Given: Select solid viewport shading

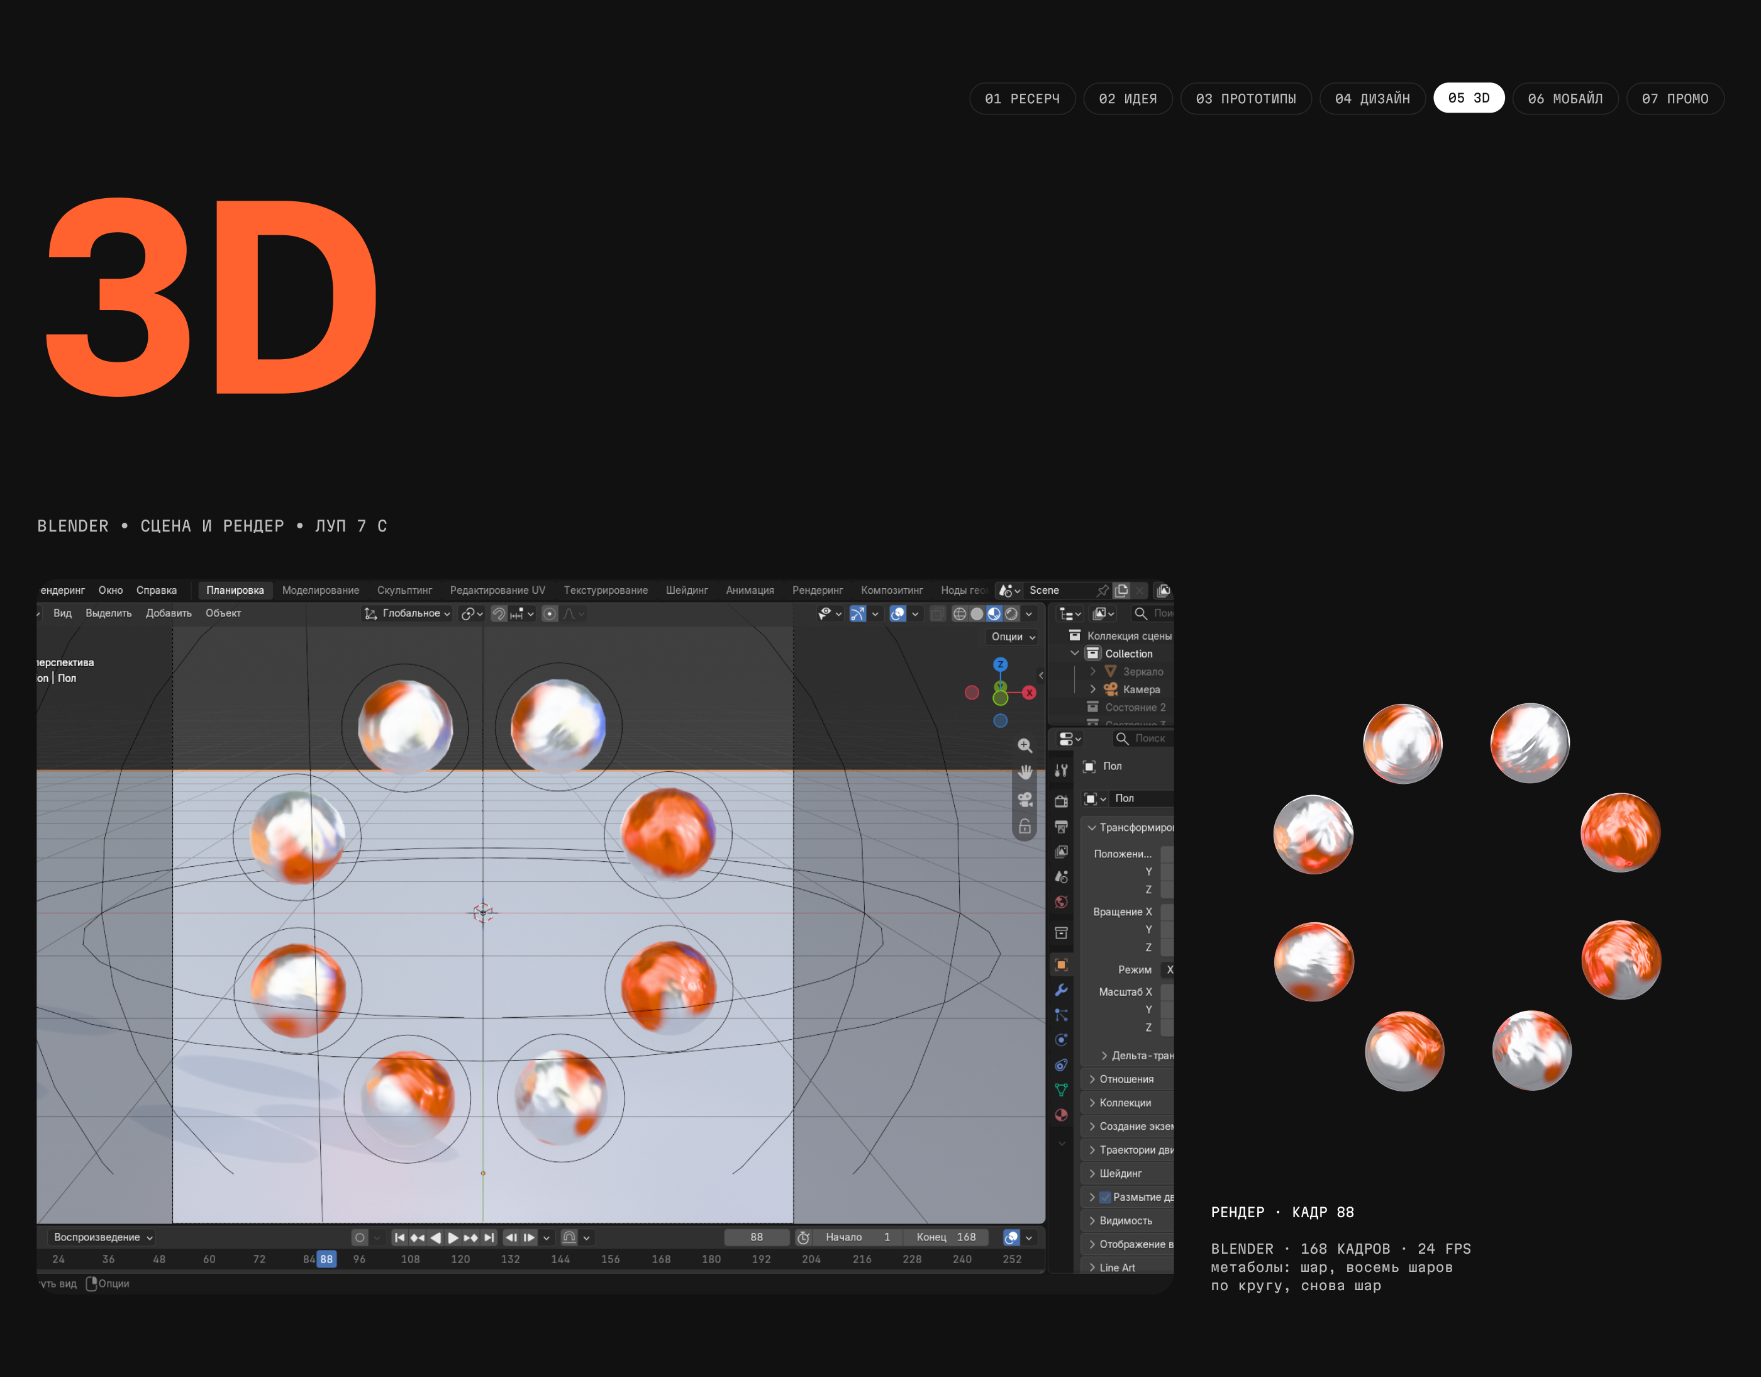Looking at the screenshot, I should [977, 614].
